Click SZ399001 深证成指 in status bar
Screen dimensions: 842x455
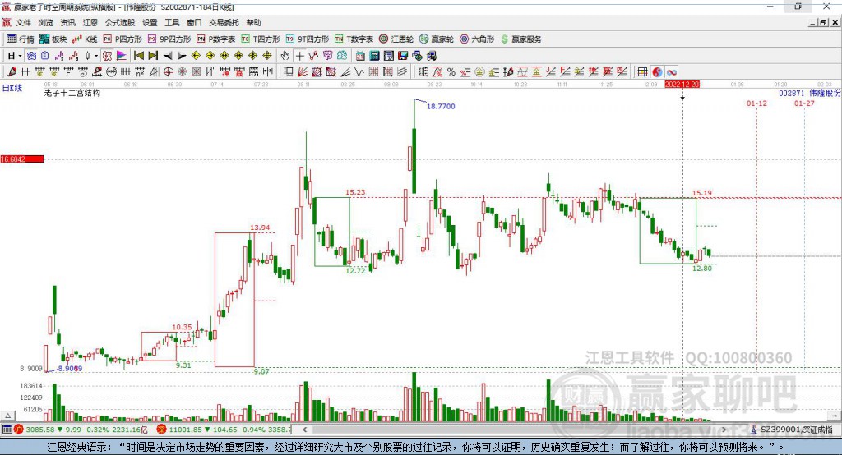pyautogui.click(x=792, y=430)
